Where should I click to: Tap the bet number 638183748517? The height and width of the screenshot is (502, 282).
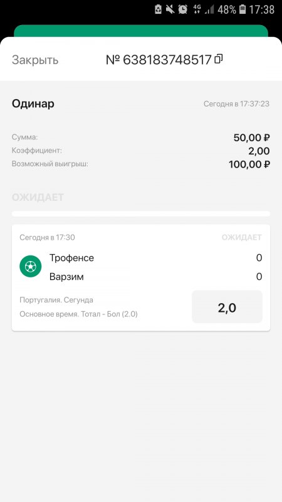coord(159,60)
